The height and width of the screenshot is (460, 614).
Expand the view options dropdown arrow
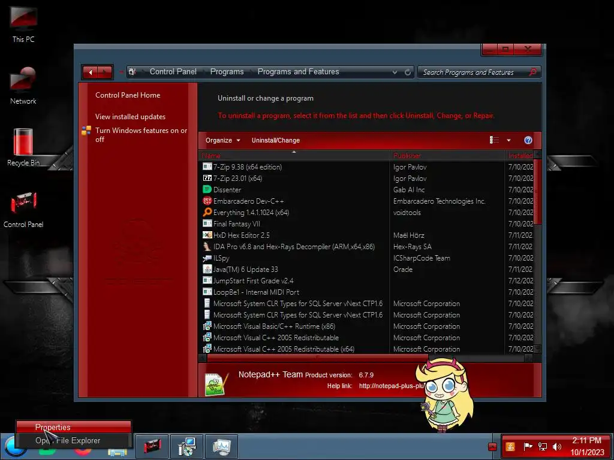tap(508, 140)
